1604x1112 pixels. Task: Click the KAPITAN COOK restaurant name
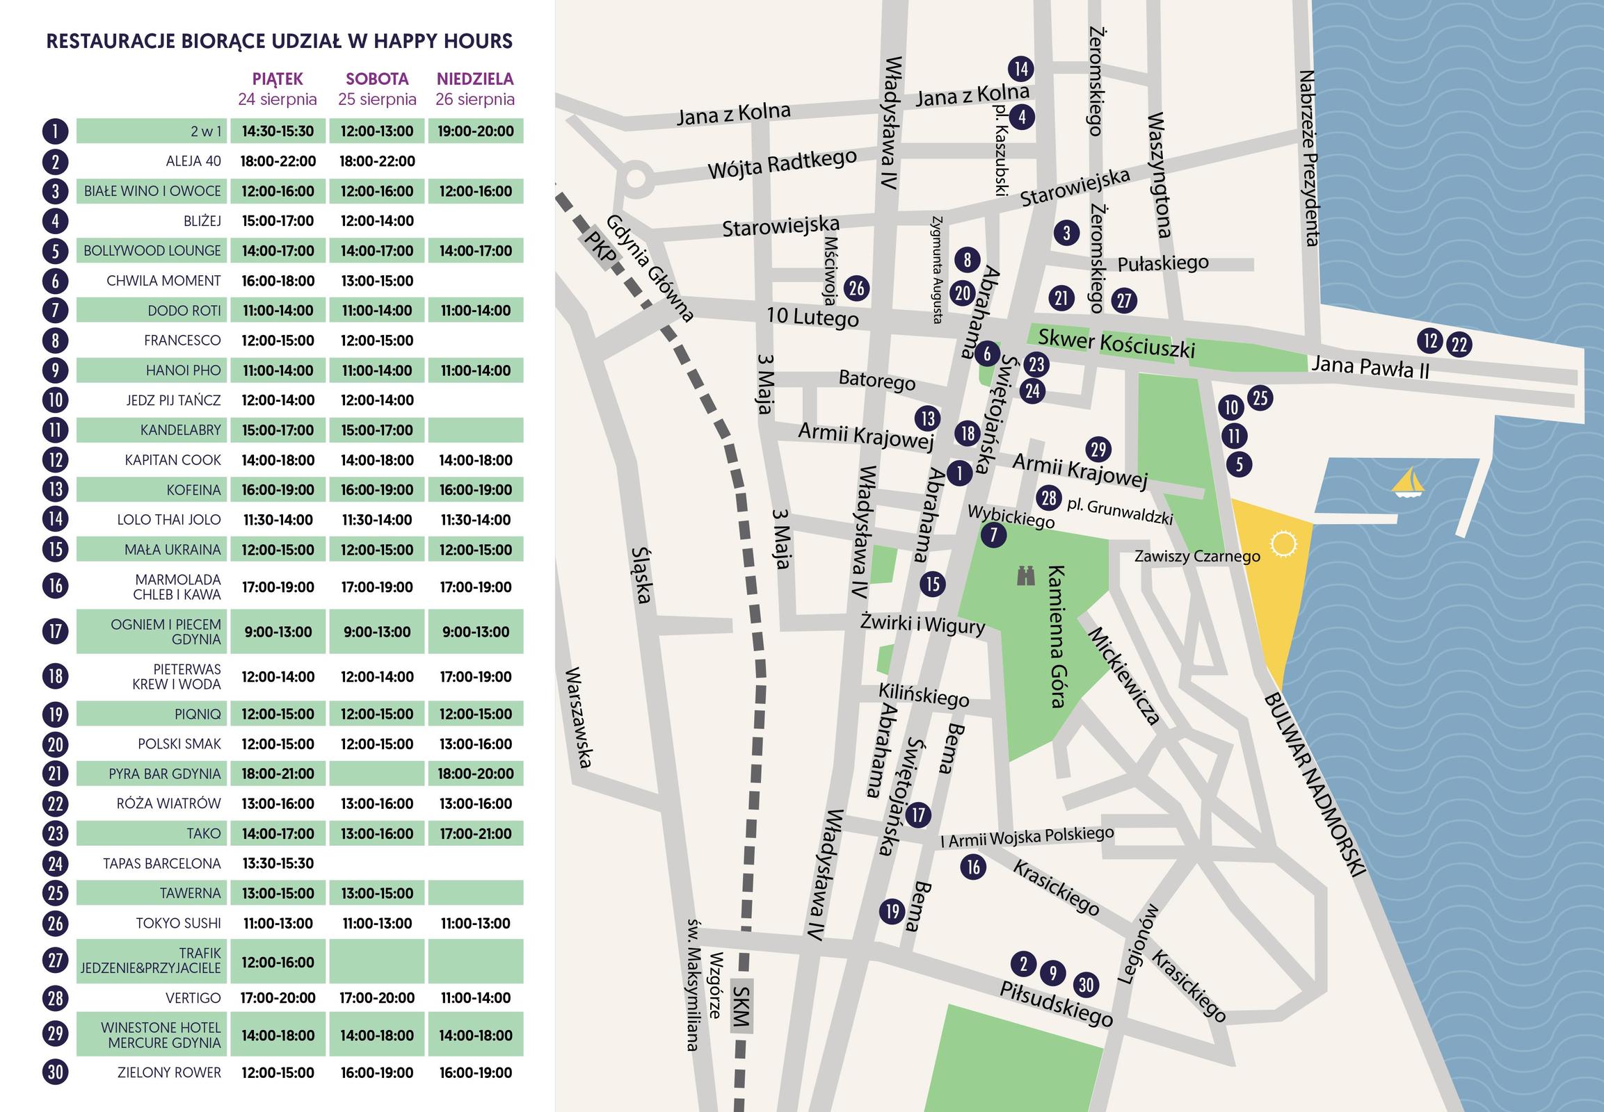point(173,460)
